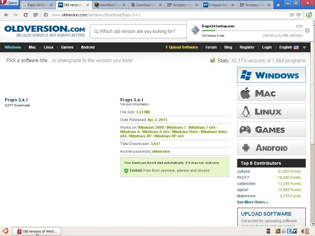
Task: Select Android in the navigation bar
Action: (x=88, y=47)
